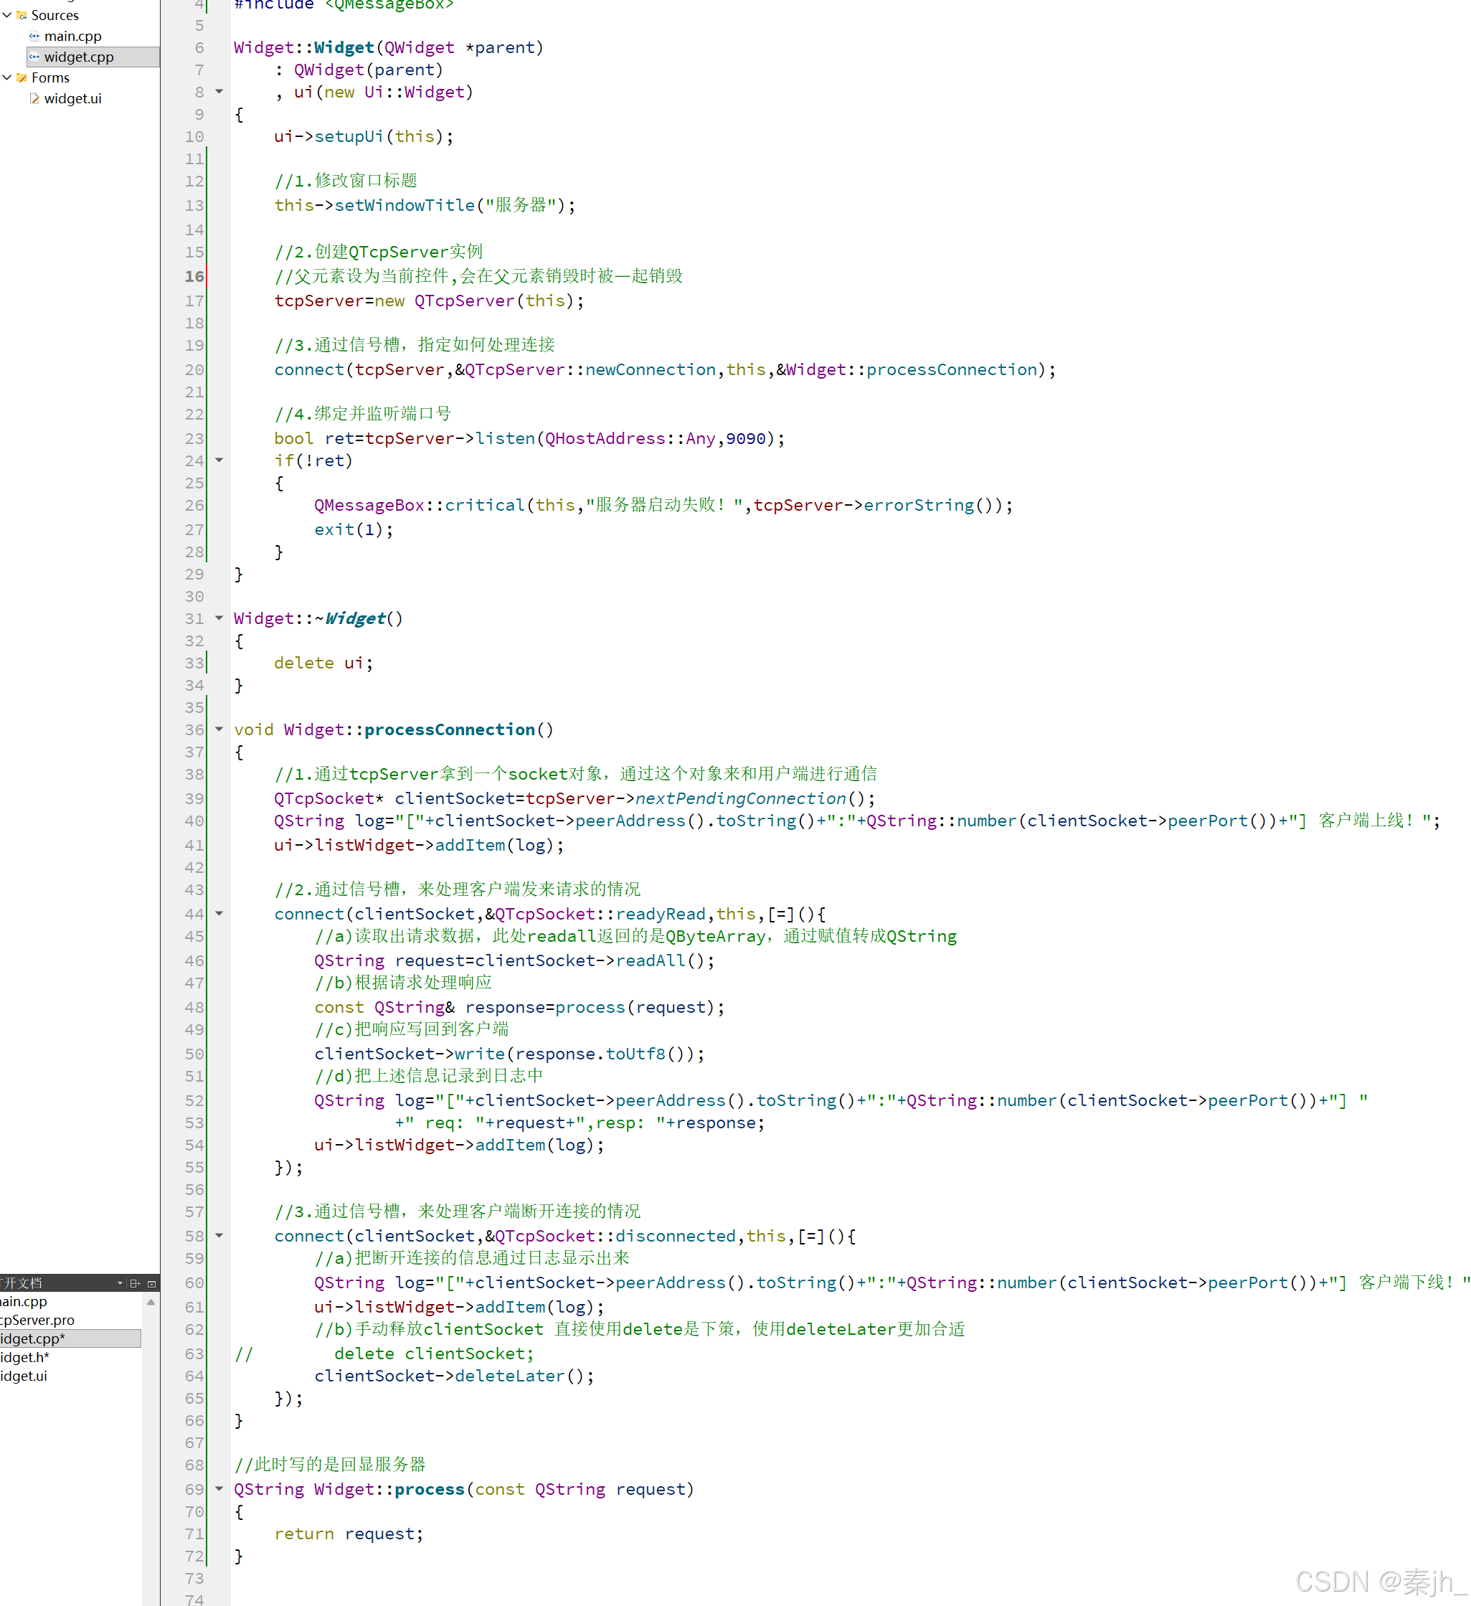The width and height of the screenshot is (1471, 1606).
Task: Fold the readyRead lambda at line 44
Action: (x=219, y=914)
